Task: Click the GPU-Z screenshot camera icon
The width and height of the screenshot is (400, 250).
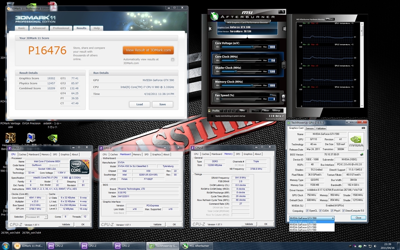Action: [363, 128]
